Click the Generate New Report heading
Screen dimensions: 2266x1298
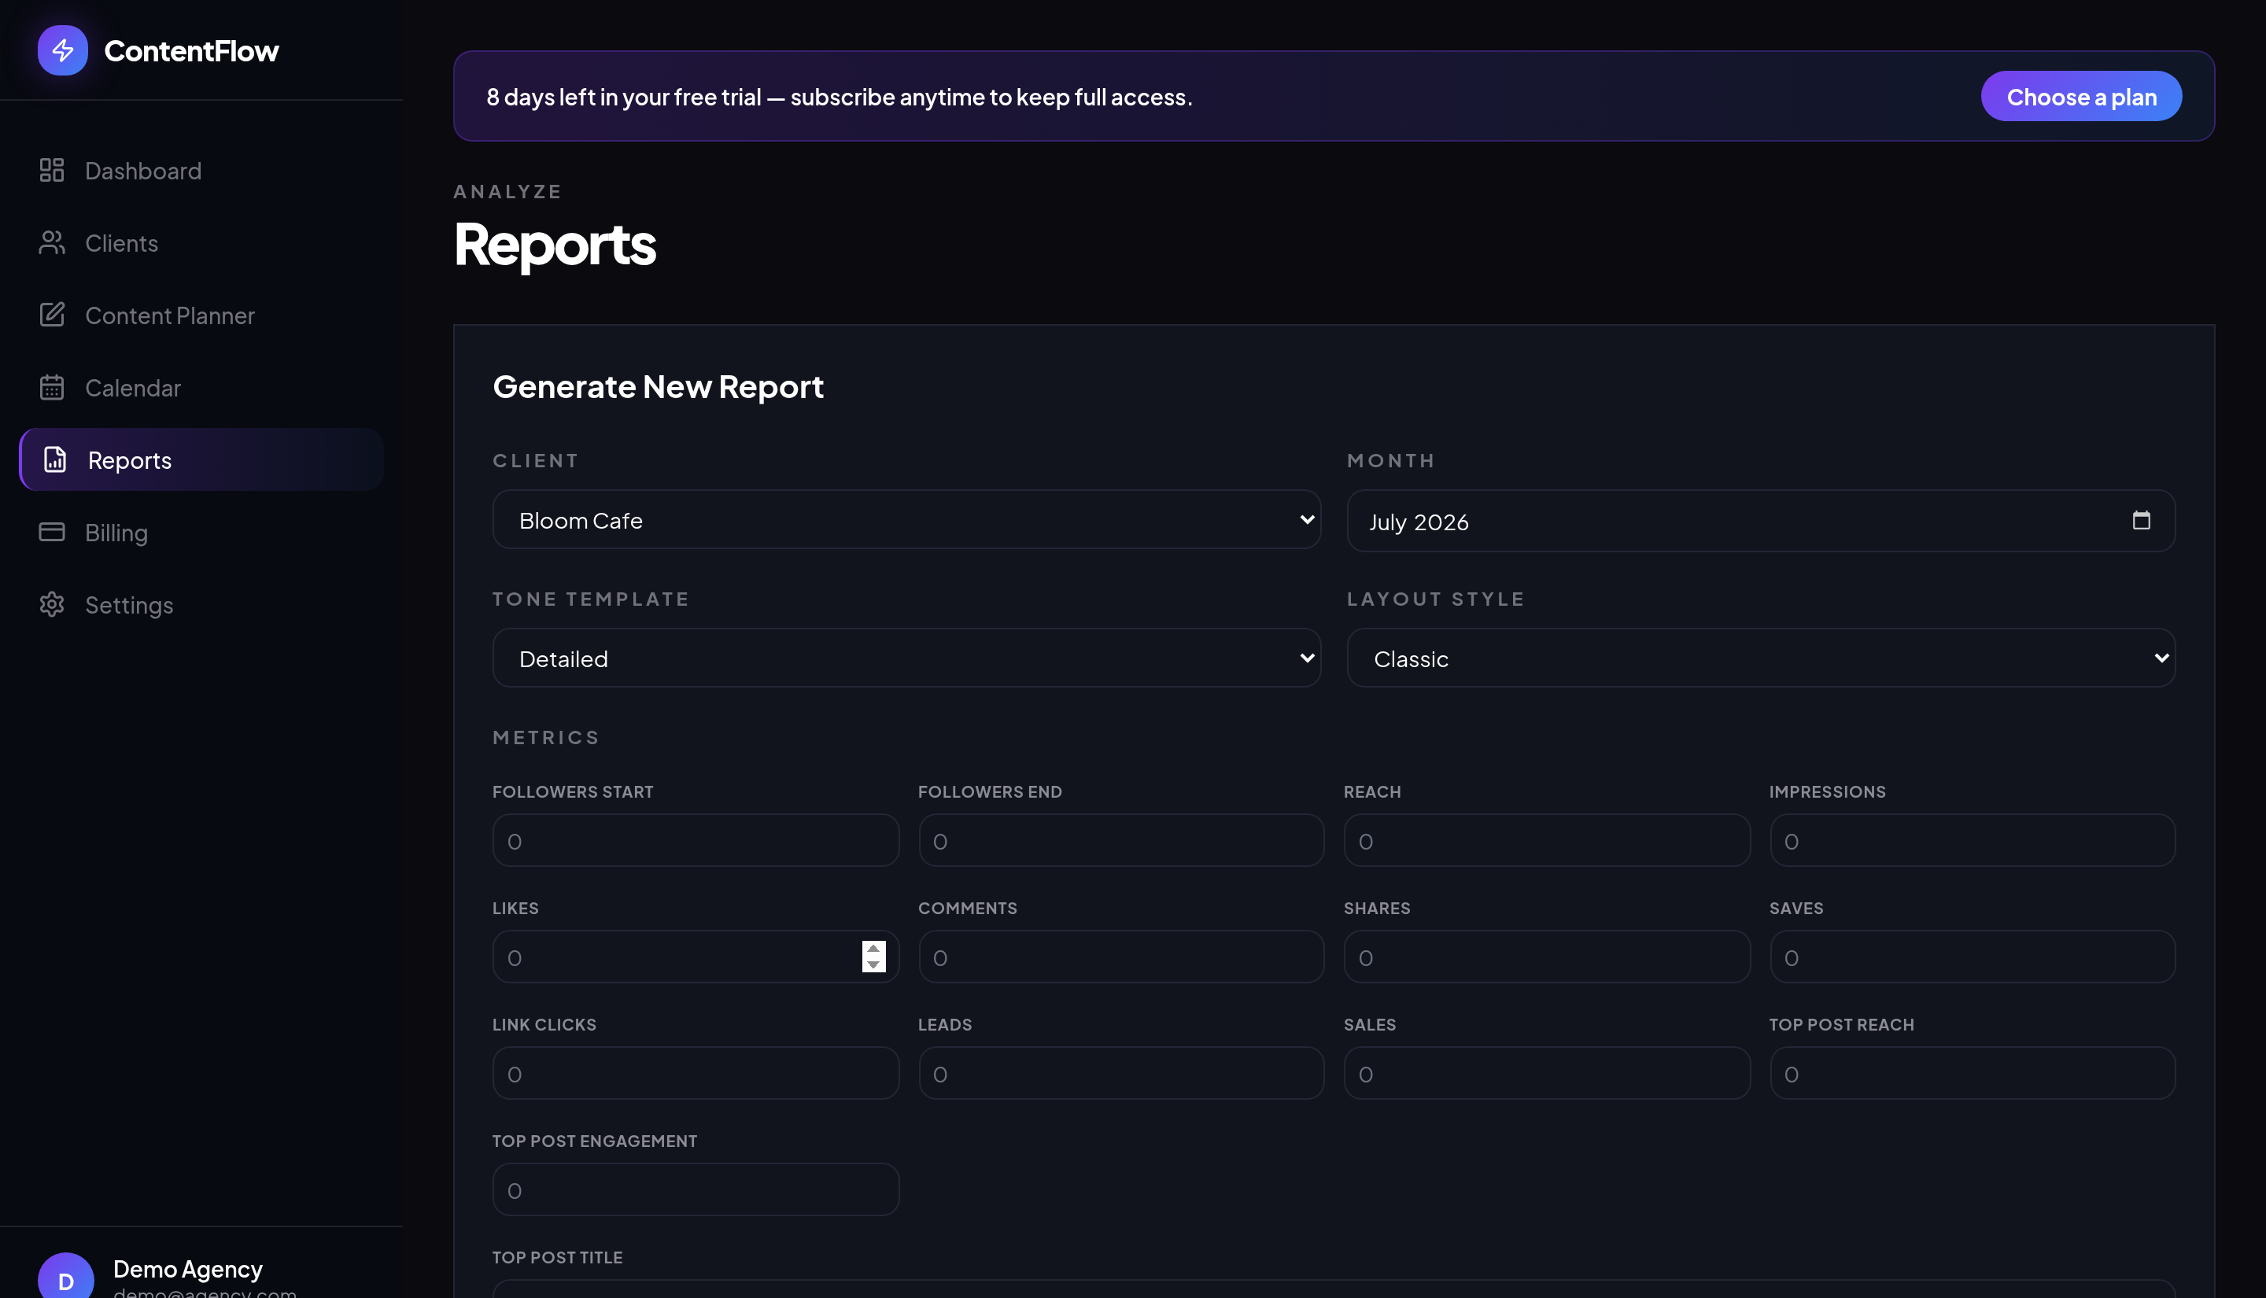coord(658,387)
